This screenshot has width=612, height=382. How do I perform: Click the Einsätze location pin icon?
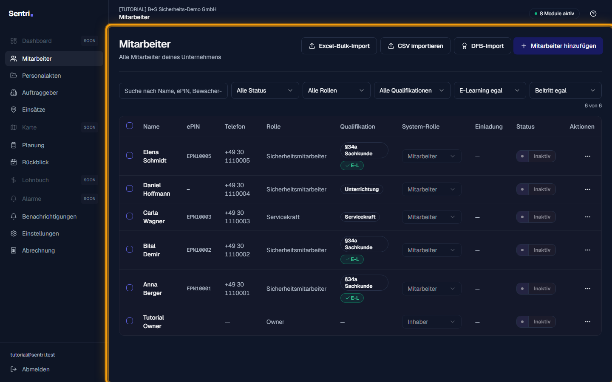tap(14, 110)
